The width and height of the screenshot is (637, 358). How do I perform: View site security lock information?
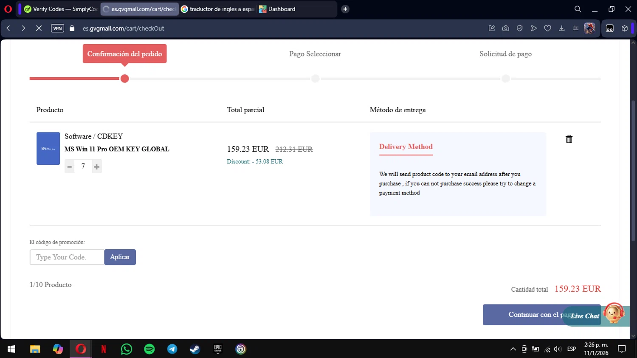pyautogui.click(x=72, y=28)
